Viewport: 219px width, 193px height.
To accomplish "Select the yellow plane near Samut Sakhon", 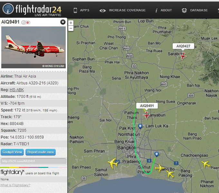I will coord(113,163).
